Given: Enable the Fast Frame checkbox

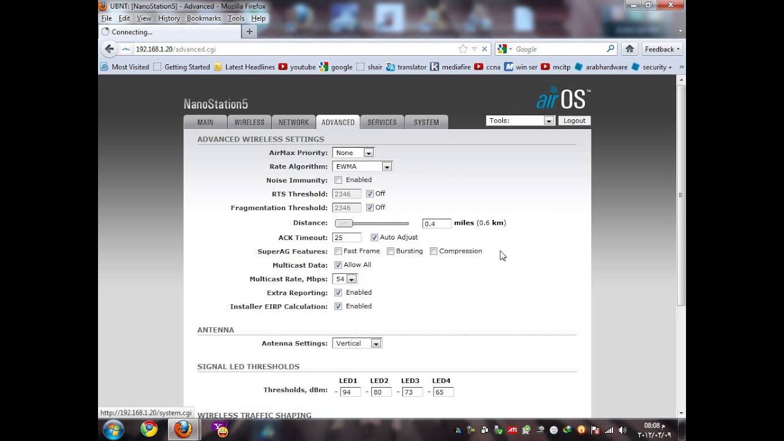Looking at the screenshot, I should pyautogui.click(x=338, y=251).
